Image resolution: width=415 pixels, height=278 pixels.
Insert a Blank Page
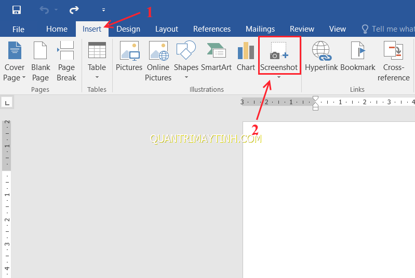tap(41, 61)
